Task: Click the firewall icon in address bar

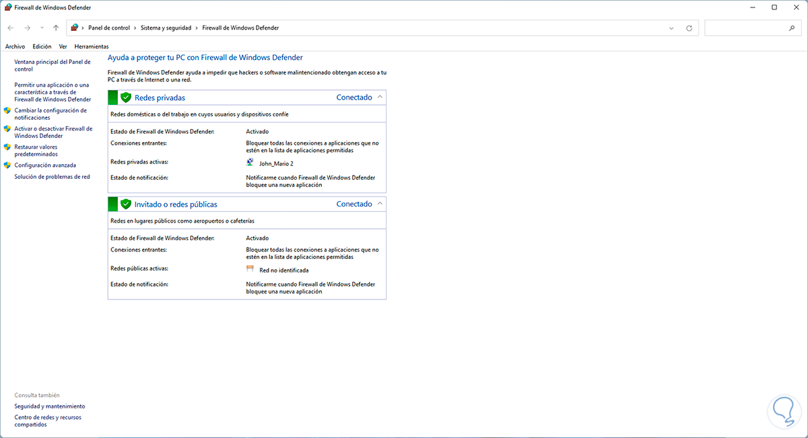Action: point(75,28)
